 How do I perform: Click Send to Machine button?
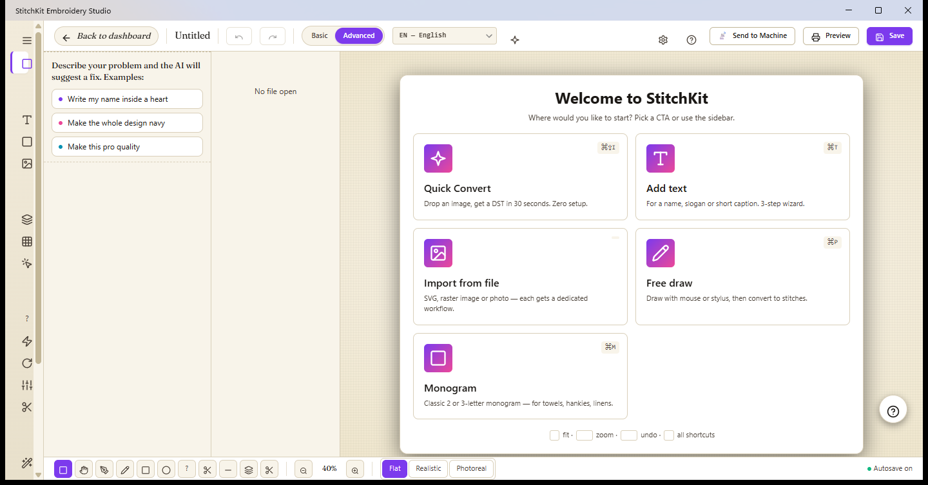point(752,35)
